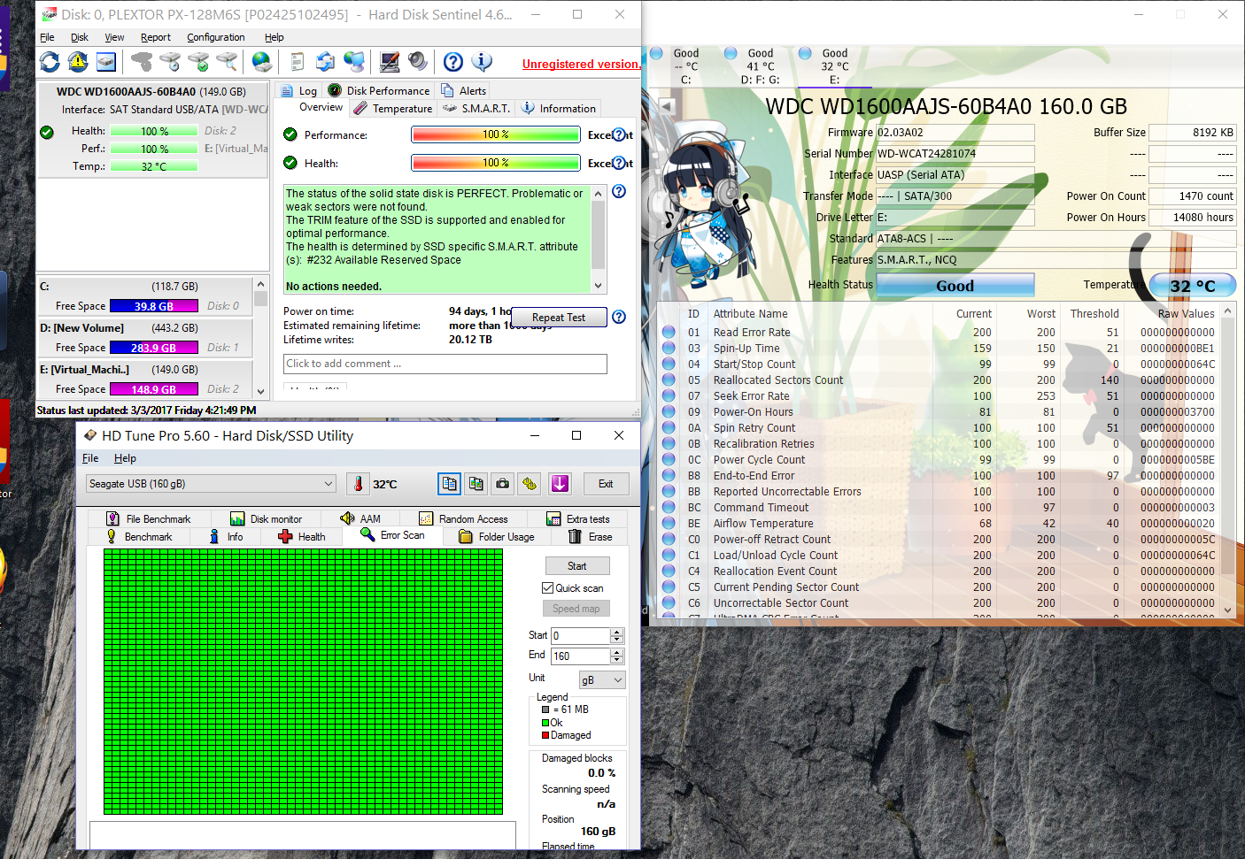Click the camera save screenshot icon in HD Tune
1245x859 pixels.
(503, 484)
